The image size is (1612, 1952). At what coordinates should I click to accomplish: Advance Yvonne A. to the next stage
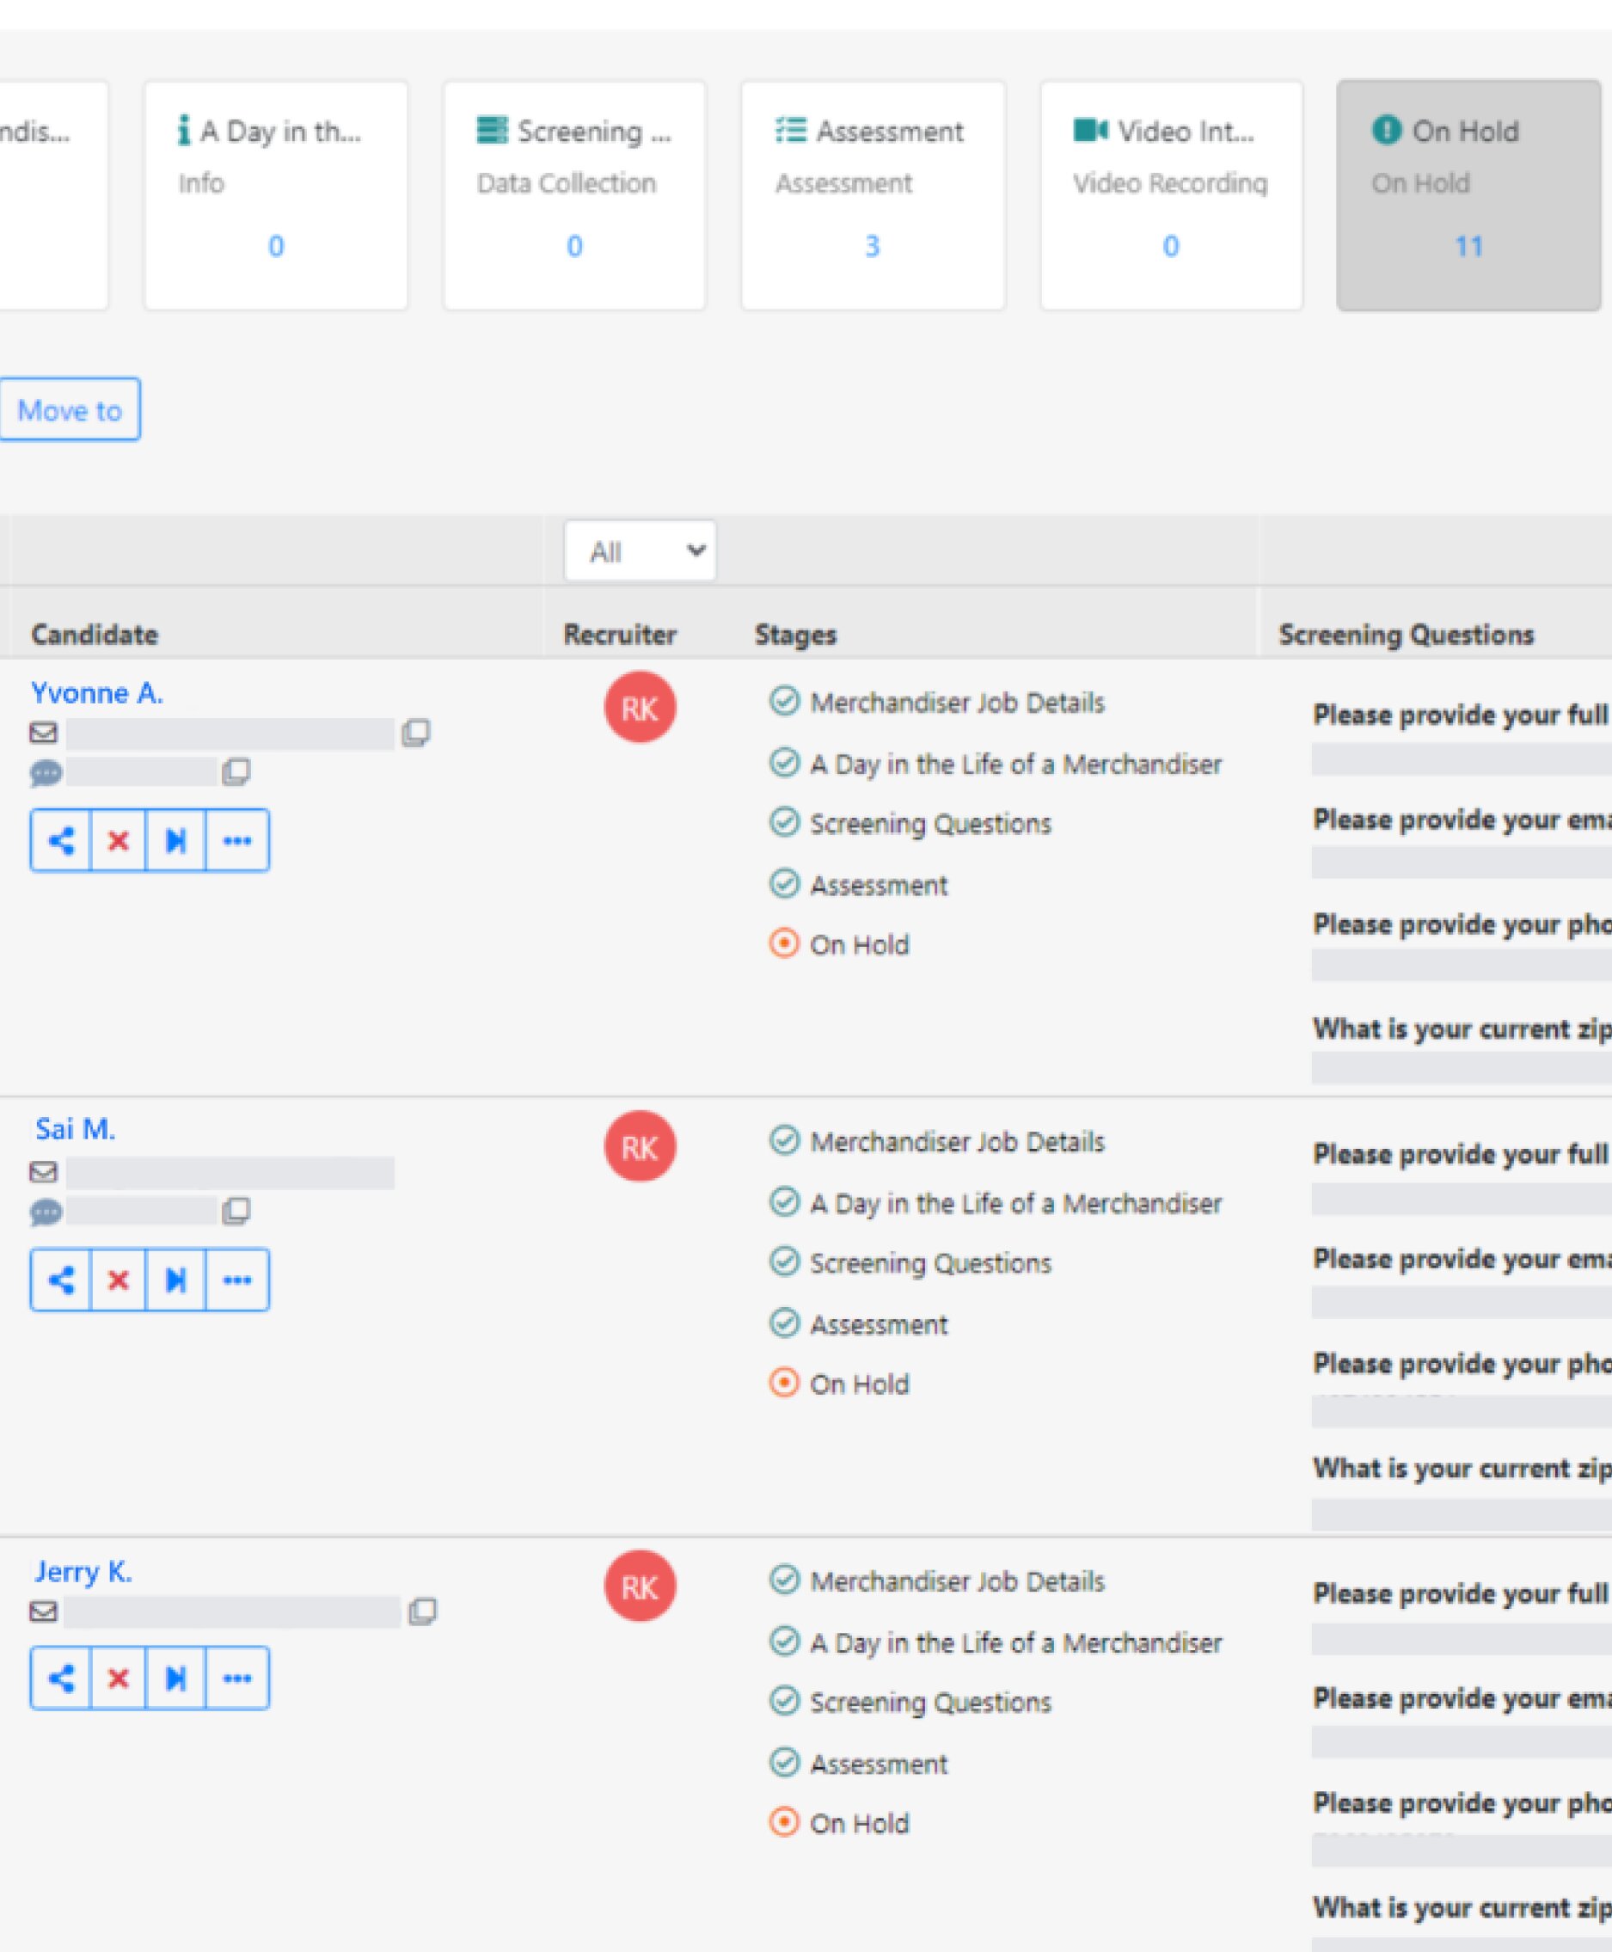(x=175, y=840)
